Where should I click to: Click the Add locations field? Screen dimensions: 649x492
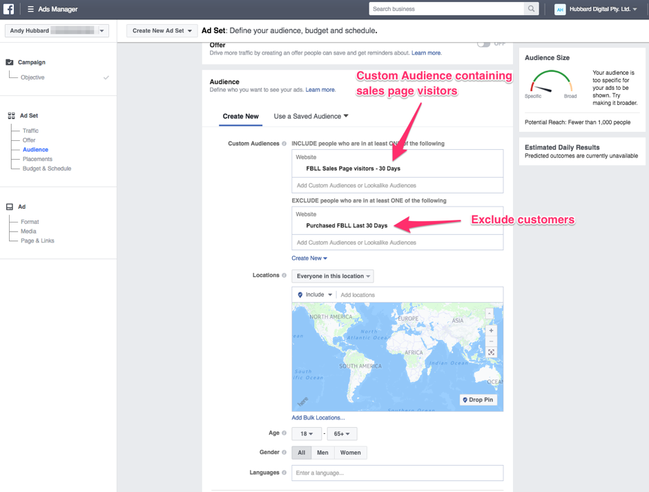click(x=420, y=295)
